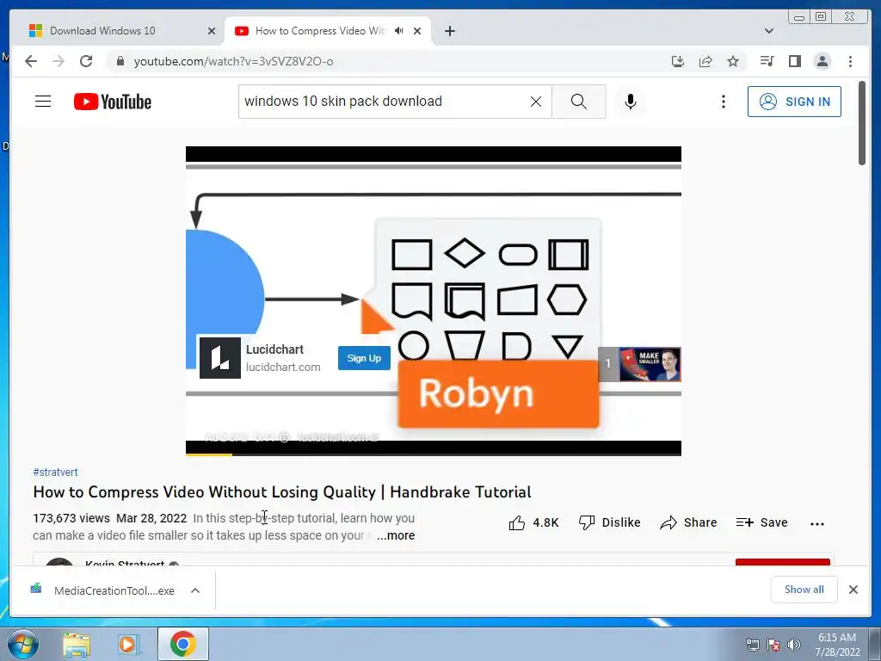The width and height of the screenshot is (881, 661).
Task: Share the video
Action: pyautogui.click(x=688, y=522)
